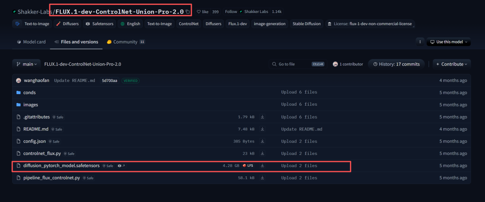Viewport: 485px width, 202px height.
Task: Click the 1 contributor text
Action: [351, 64]
